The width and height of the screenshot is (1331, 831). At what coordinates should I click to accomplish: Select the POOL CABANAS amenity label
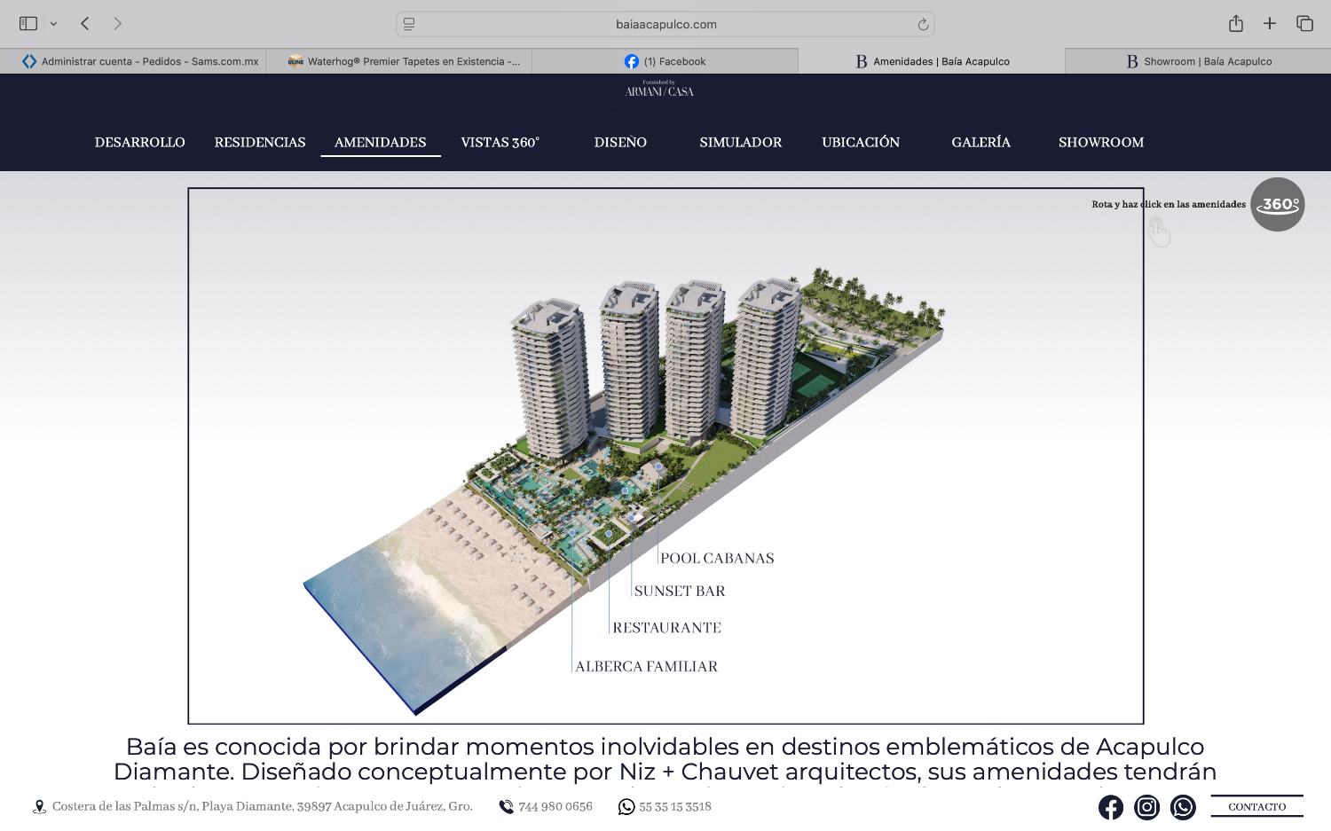(x=717, y=559)
